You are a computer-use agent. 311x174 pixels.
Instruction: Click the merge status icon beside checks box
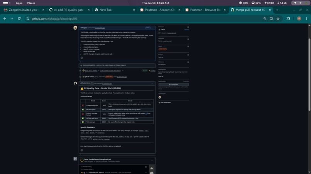click(x=75, y=159)
